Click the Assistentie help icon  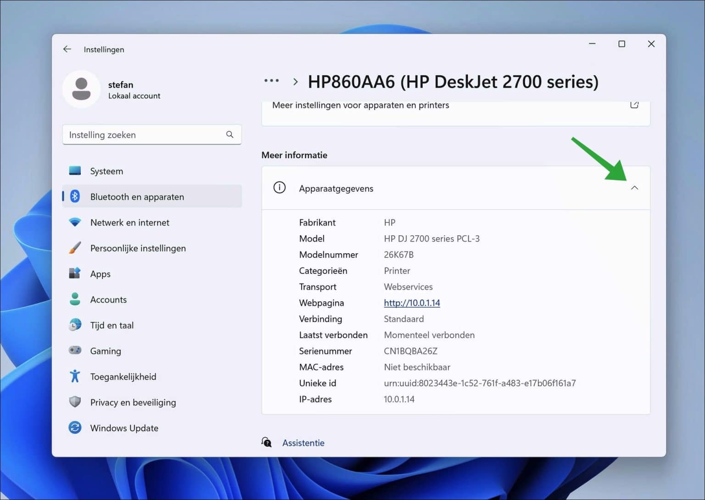pos(267,442)
